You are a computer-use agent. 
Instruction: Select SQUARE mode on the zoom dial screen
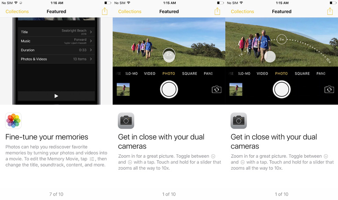[x=302, y=73]
